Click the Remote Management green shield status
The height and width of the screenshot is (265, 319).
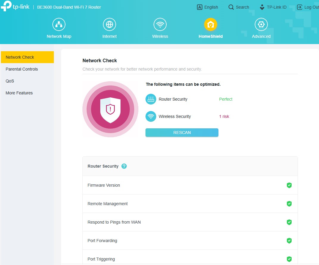tap(289, 204)
